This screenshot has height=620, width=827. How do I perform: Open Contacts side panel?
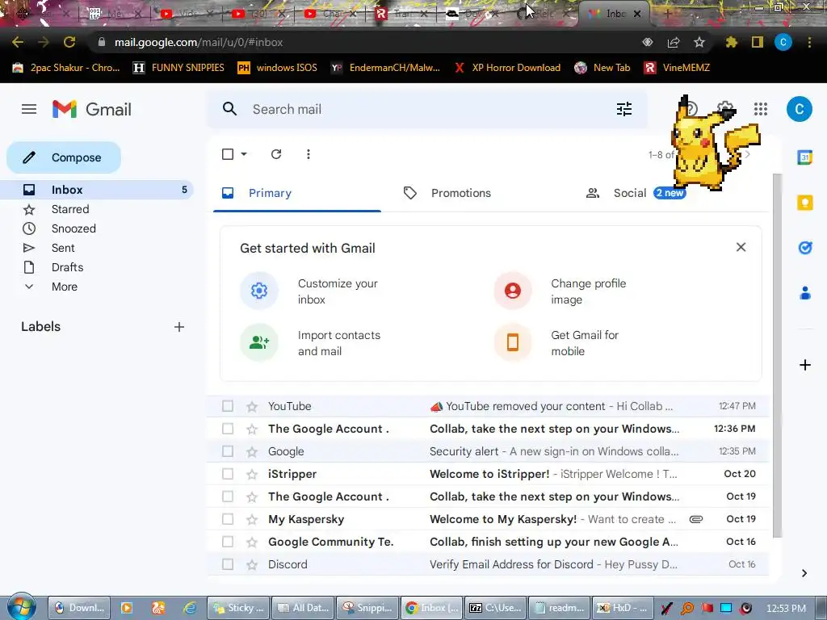coord(805,292)
